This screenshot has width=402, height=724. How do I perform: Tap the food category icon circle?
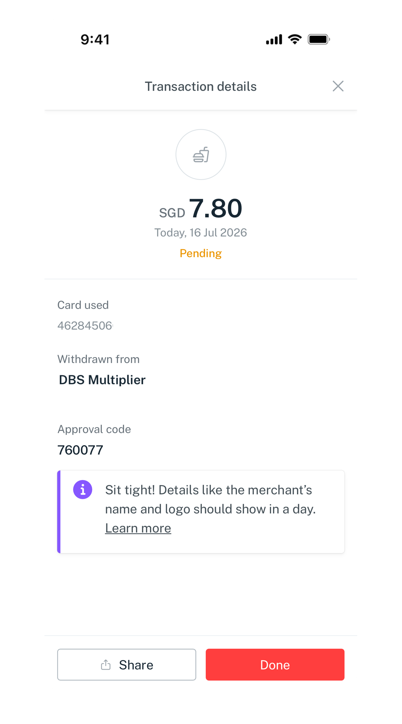point(201,154)
